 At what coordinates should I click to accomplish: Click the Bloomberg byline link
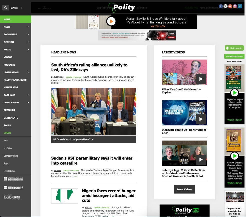[59, 77]
